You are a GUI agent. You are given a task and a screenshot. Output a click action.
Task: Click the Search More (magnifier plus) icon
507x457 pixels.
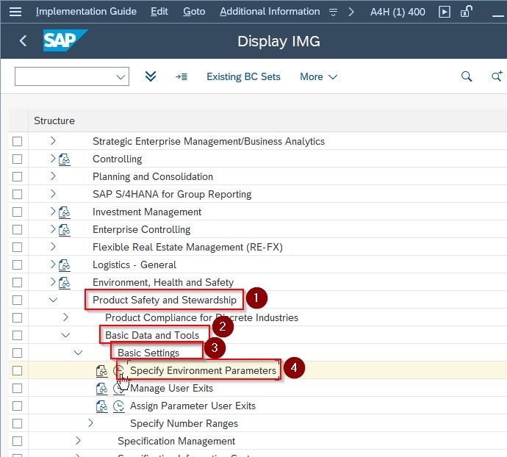click(497, 76)
